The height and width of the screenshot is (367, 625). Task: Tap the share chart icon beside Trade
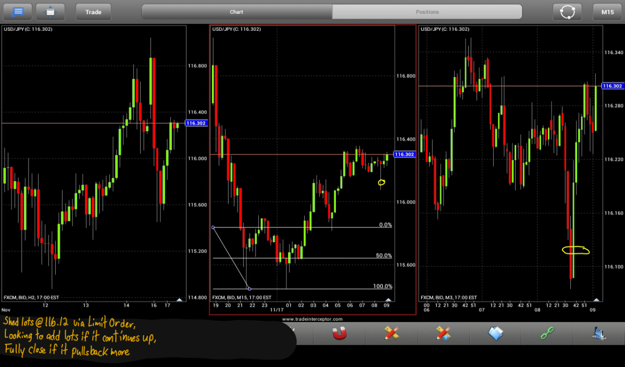[51, 11]
